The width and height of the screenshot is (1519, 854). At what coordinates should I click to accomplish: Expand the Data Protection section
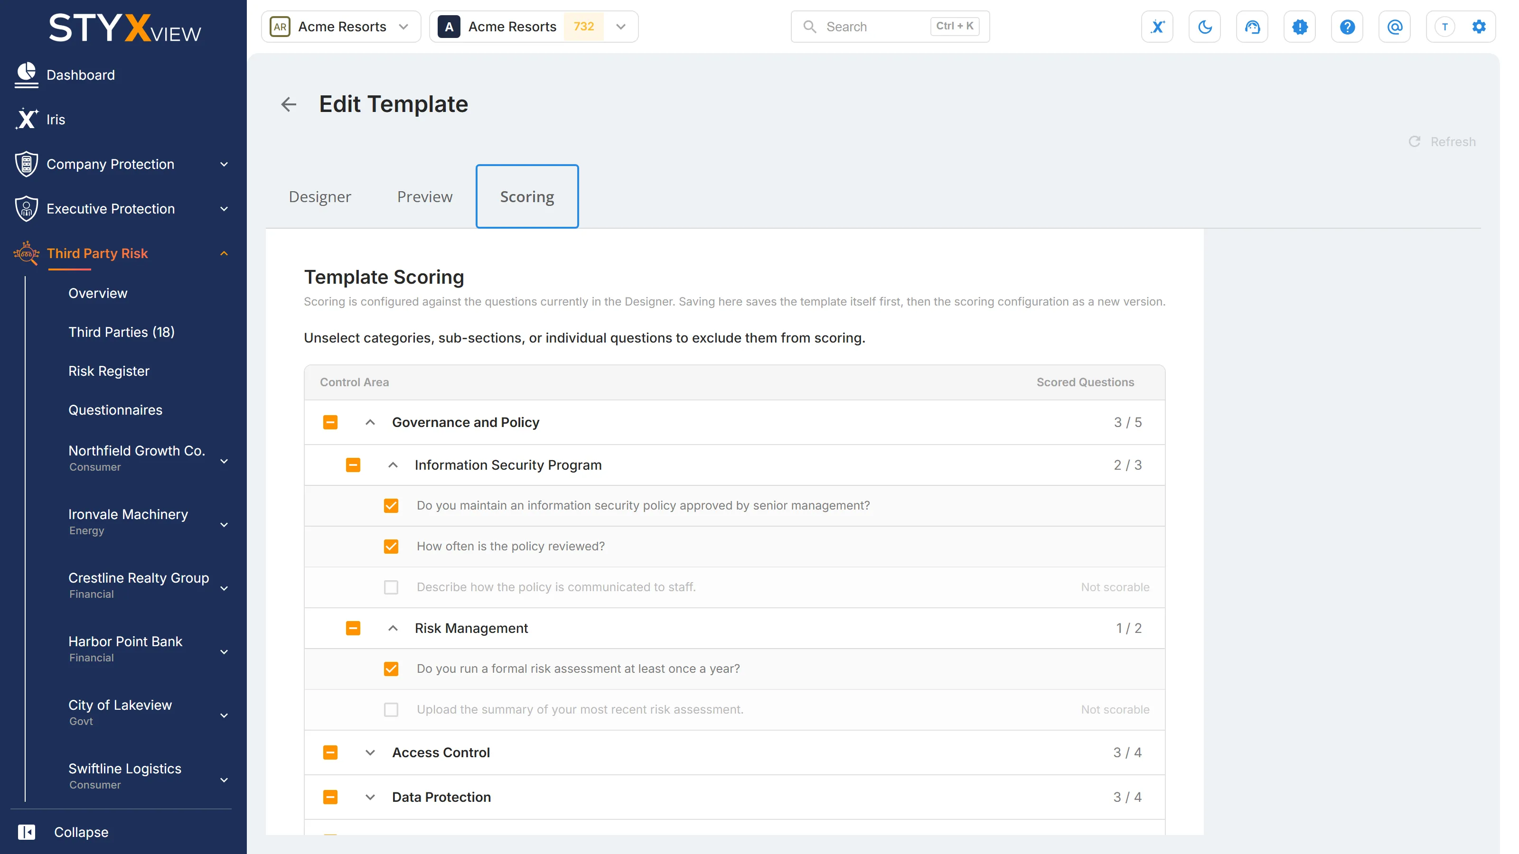point(370,797)
